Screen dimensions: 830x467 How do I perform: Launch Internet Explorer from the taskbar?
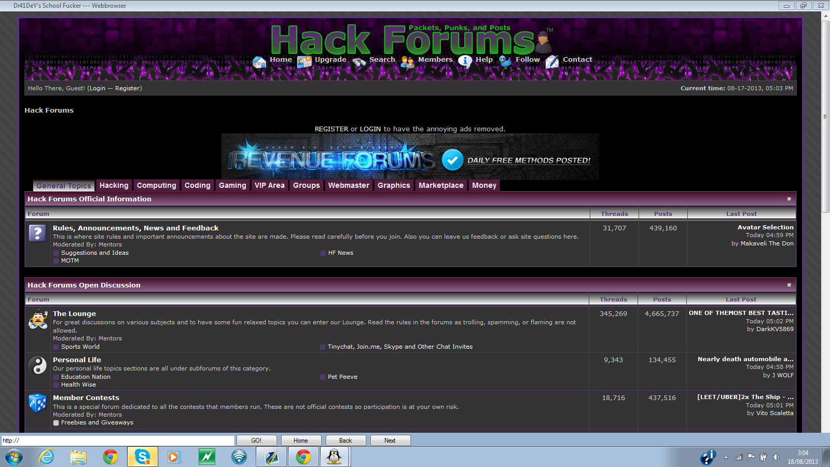47,457
